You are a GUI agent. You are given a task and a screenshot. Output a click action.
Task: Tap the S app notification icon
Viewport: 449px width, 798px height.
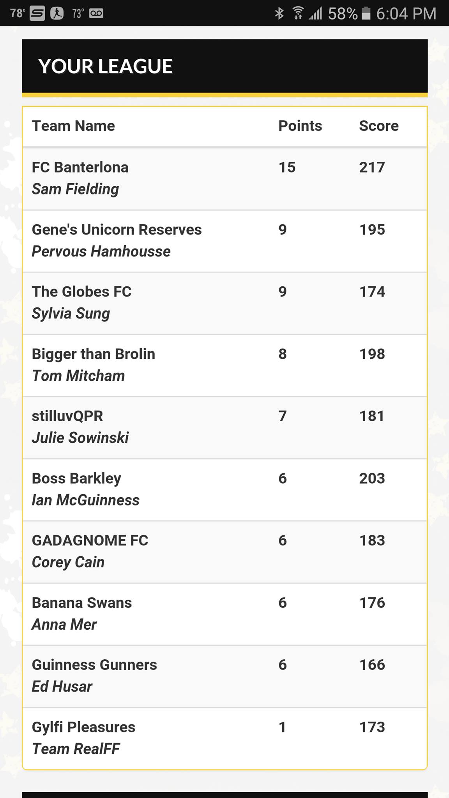click(x=37, y=14)
